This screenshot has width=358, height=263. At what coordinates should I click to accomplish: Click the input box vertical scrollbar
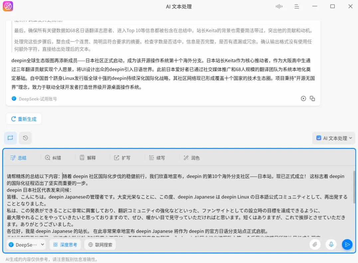[x=354, y=187]
